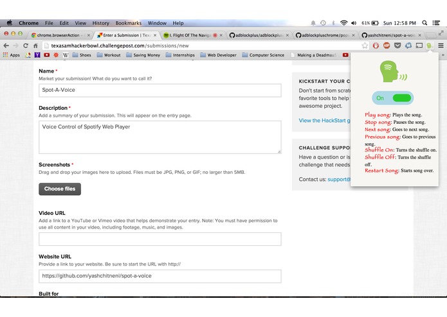
Task: Open the Apple menu
Action: tap(10, 22)
